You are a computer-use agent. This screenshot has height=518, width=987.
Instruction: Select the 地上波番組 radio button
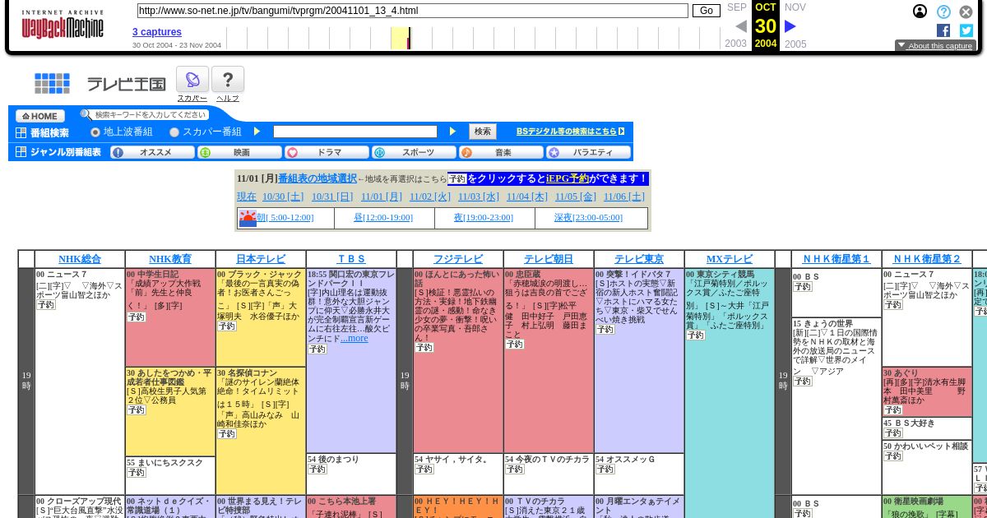coord(95,132)
